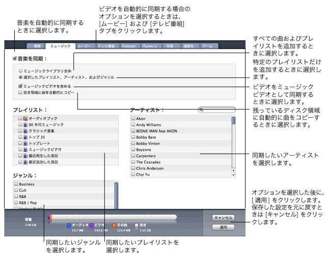Click the 7.12 GB free space value
This screenshot has height=256, width=326.
coord(145,231)
